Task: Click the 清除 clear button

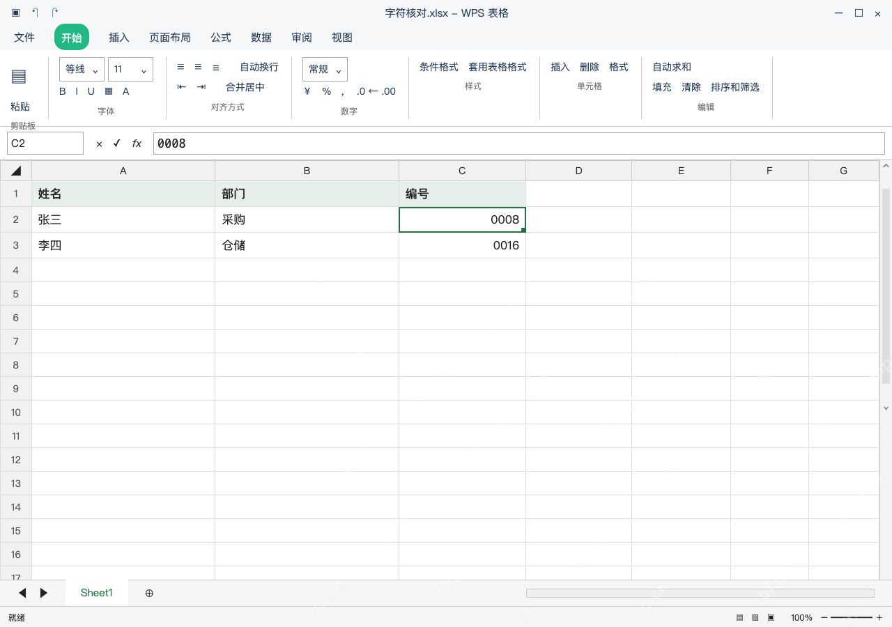Action: (691, 87)
